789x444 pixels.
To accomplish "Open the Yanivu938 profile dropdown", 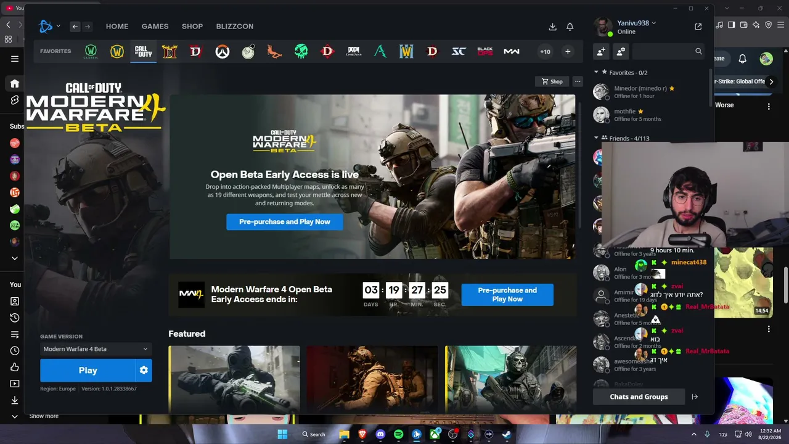I will pos(637,23).
